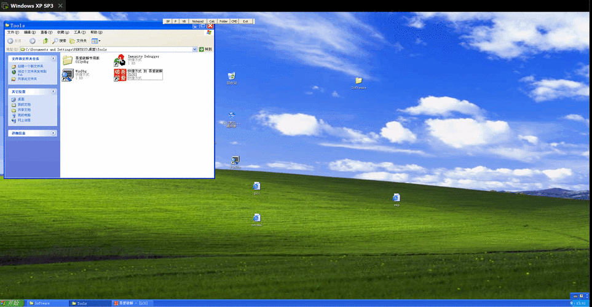Click the Calc button in top toolbar
Viewport: 592px width, 307px height.
(212, 21)
